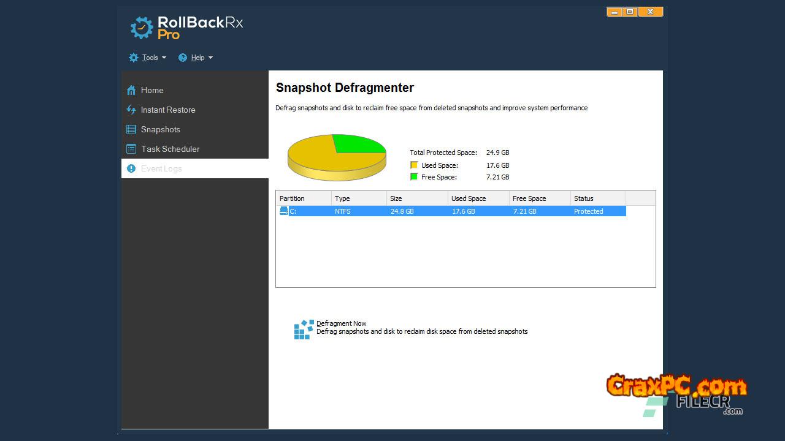Screen dimensions: 785x441
Task: Click the Snapshots list icon
Action: click(131, 129)
